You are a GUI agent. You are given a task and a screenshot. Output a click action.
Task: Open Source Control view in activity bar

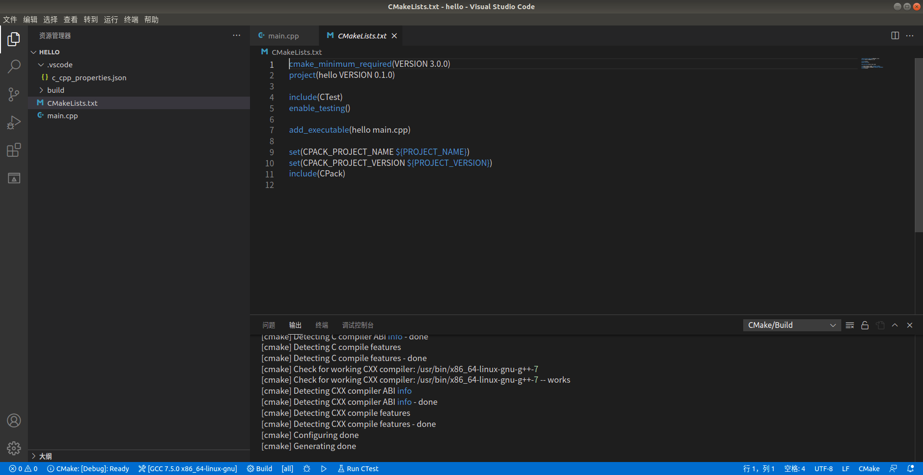[x=14, y=94]
